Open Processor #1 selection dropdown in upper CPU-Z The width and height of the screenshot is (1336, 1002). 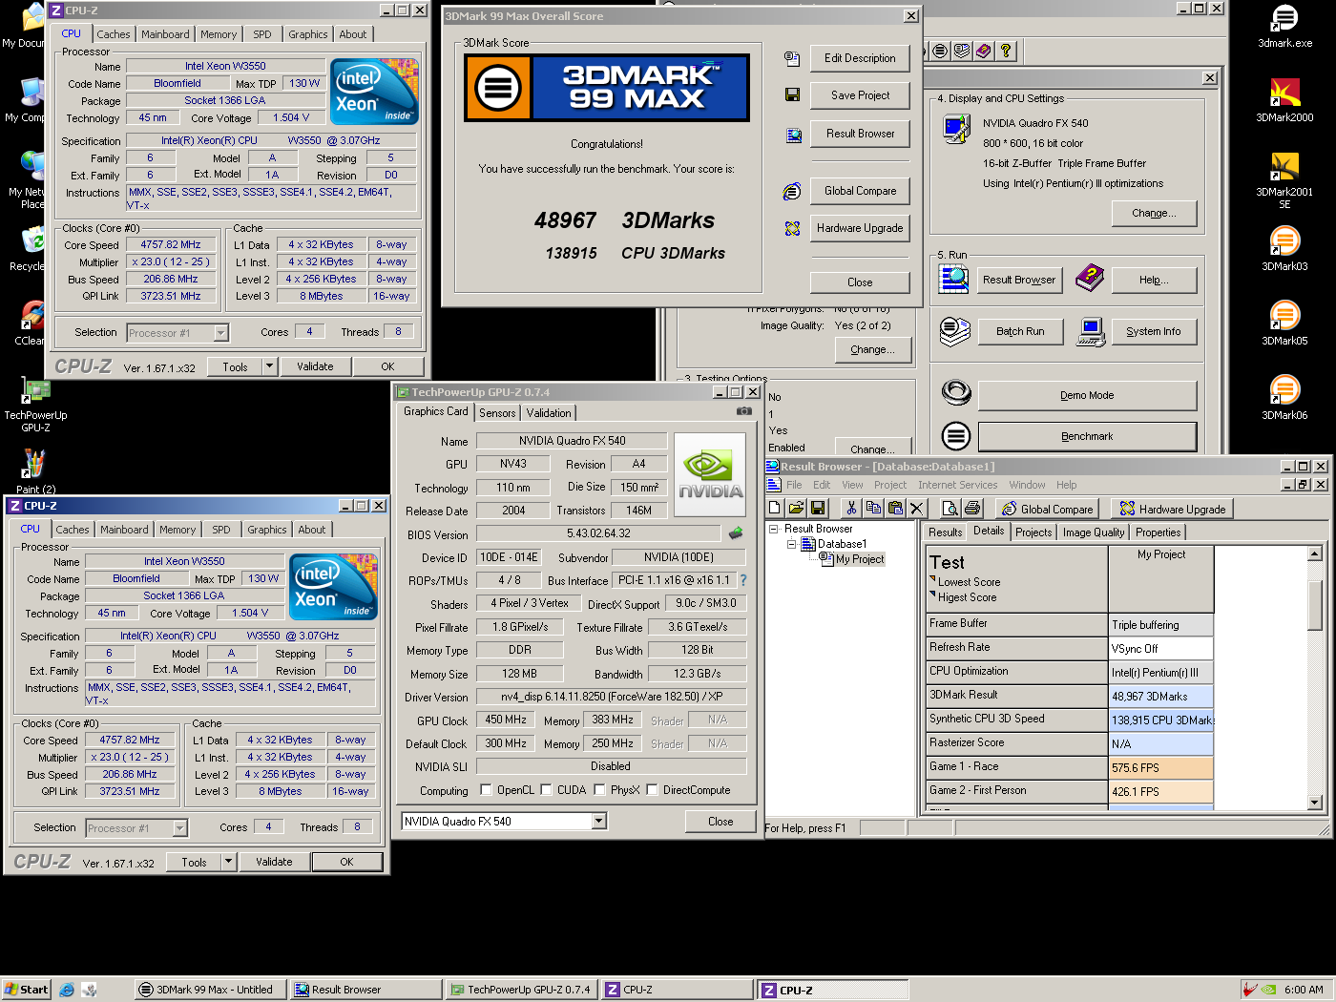[221, 333]
